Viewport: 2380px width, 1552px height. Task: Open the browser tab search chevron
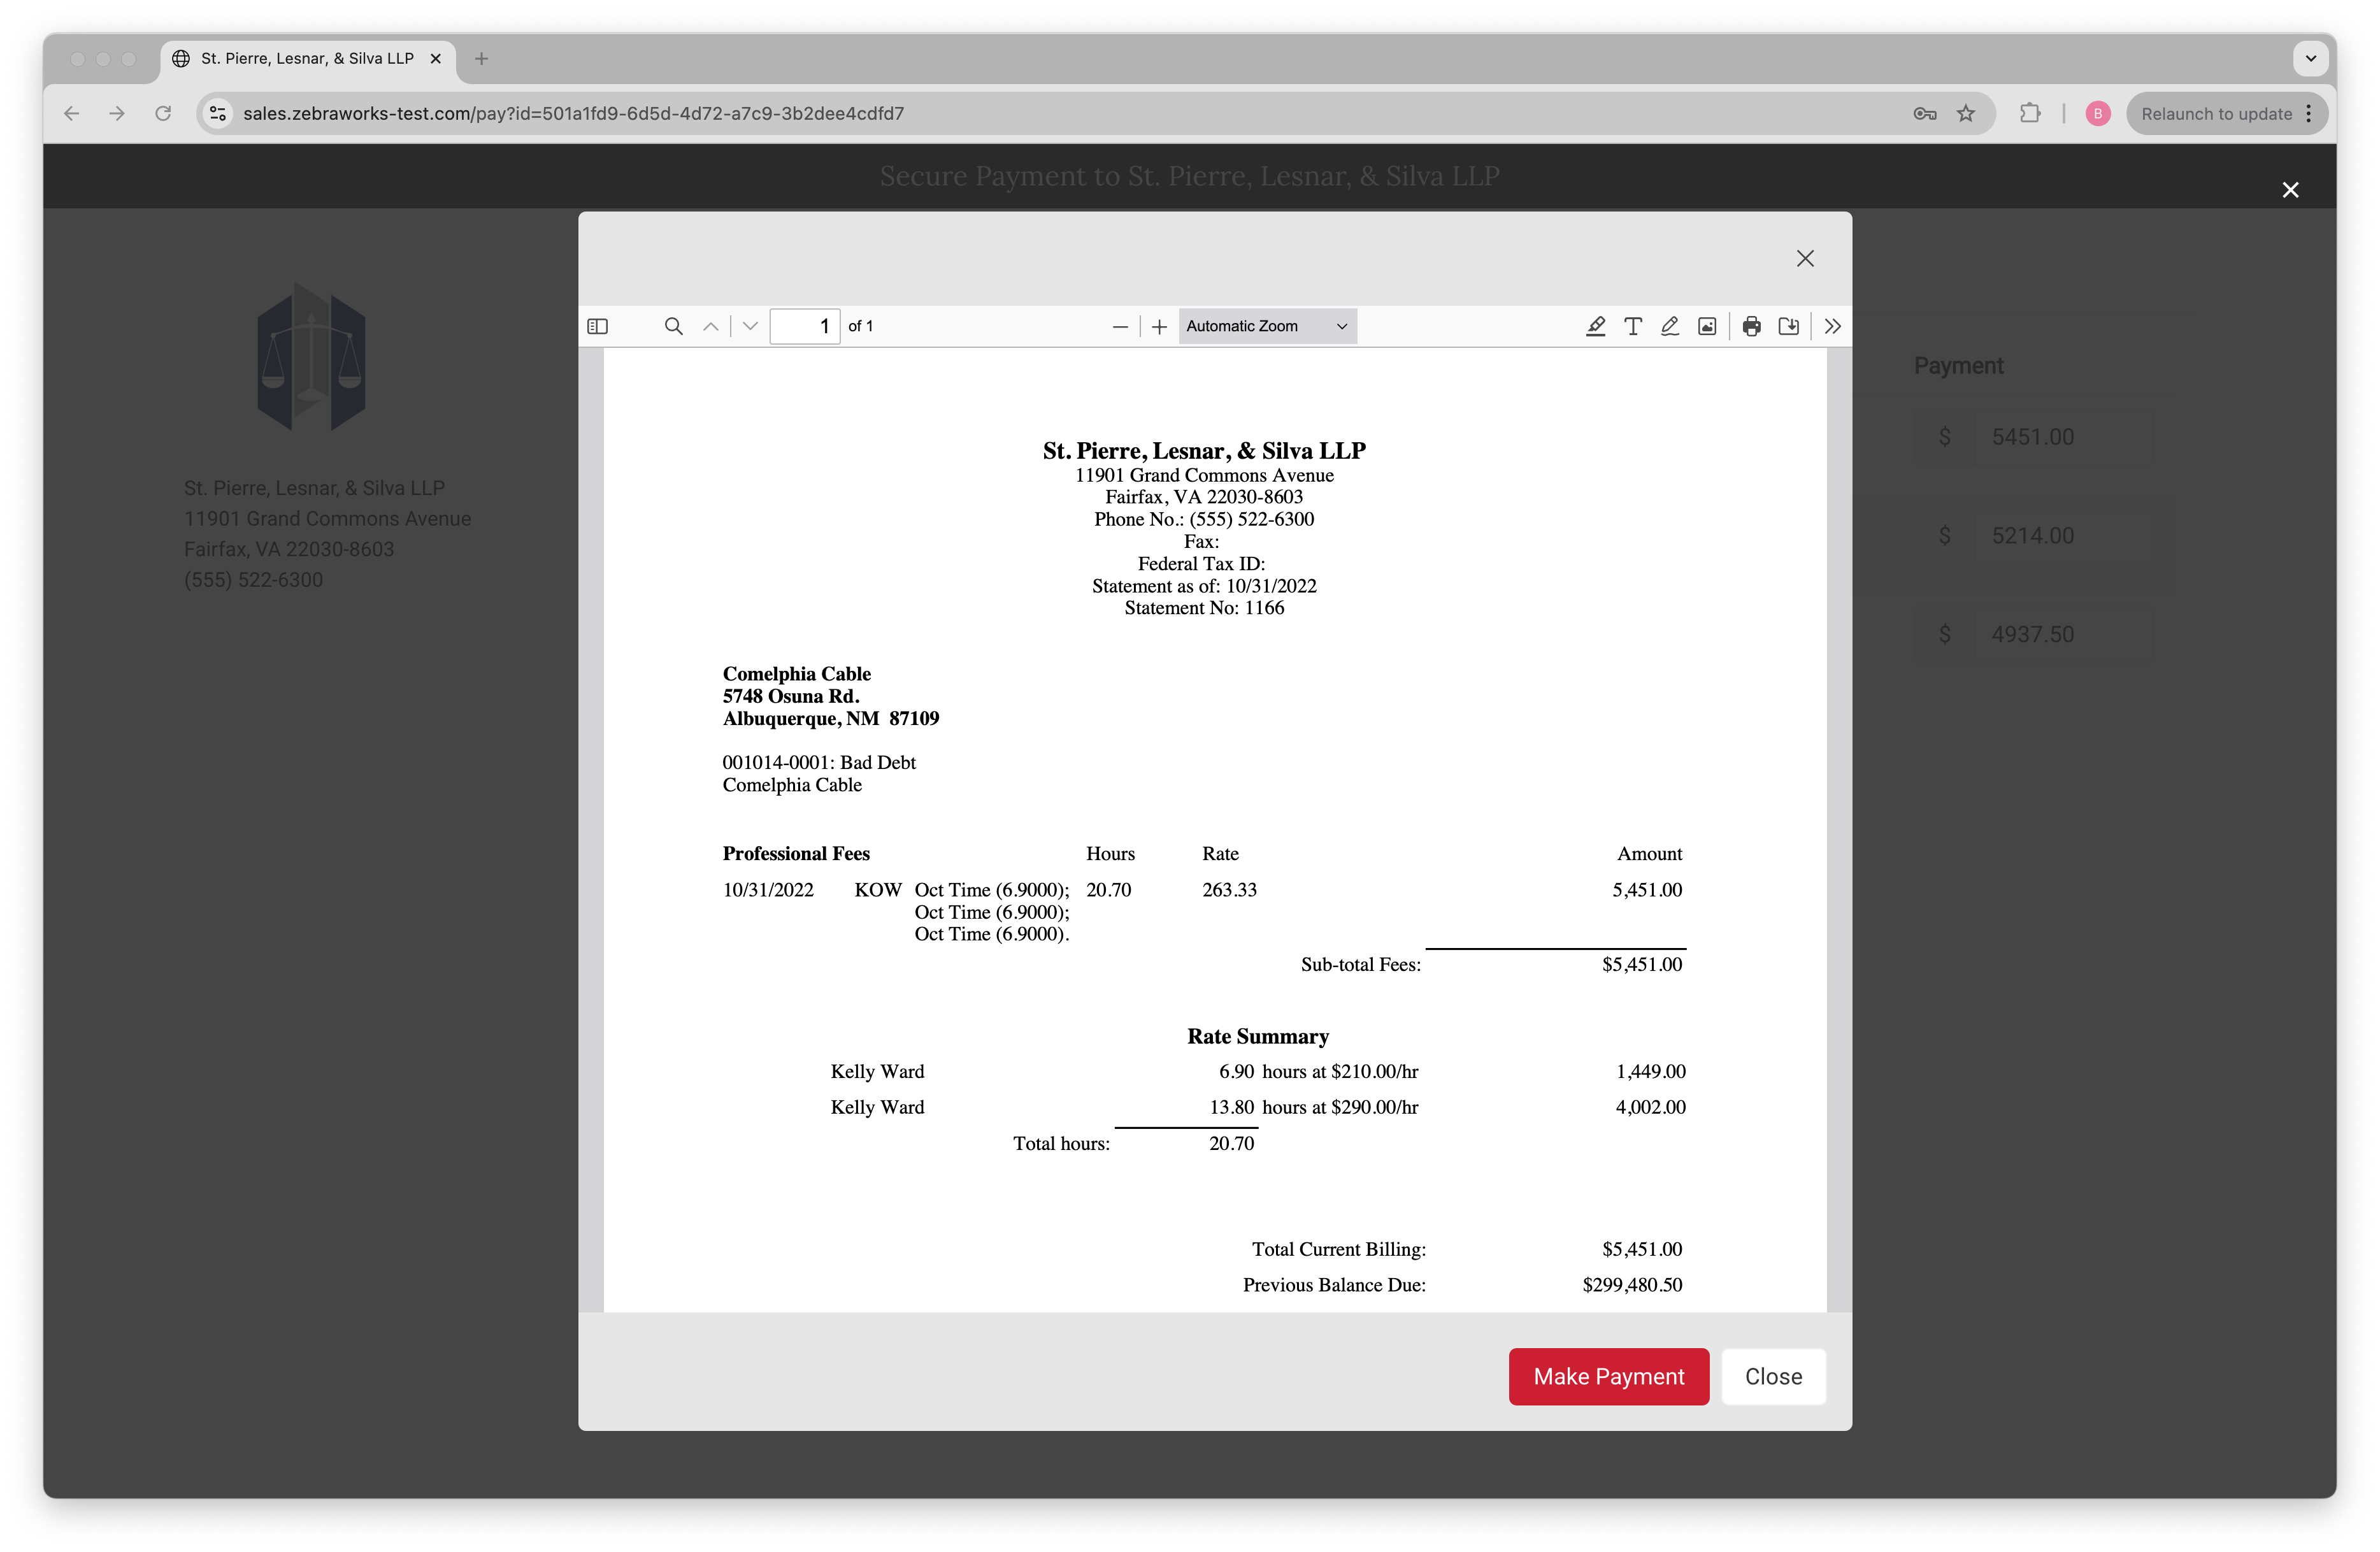tap(2311, 58)
